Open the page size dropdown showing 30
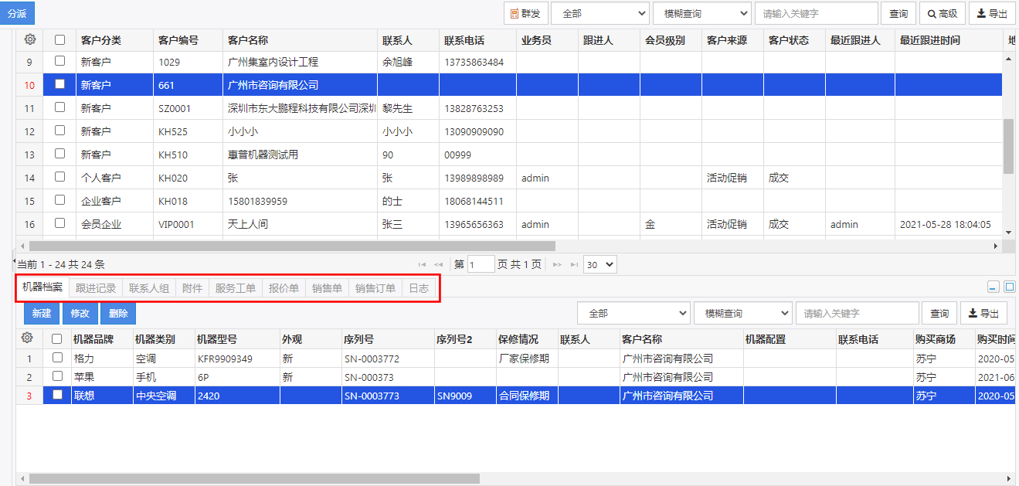 [600, 264]
